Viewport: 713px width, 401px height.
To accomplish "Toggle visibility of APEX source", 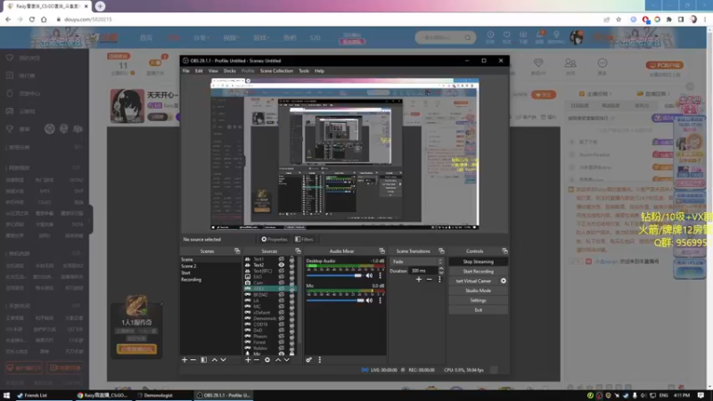I will (x=282, y=289).
